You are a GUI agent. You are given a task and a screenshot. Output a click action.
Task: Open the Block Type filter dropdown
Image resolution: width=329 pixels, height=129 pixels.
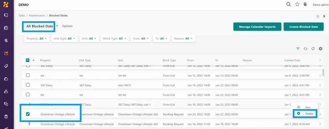click(114, 38)
